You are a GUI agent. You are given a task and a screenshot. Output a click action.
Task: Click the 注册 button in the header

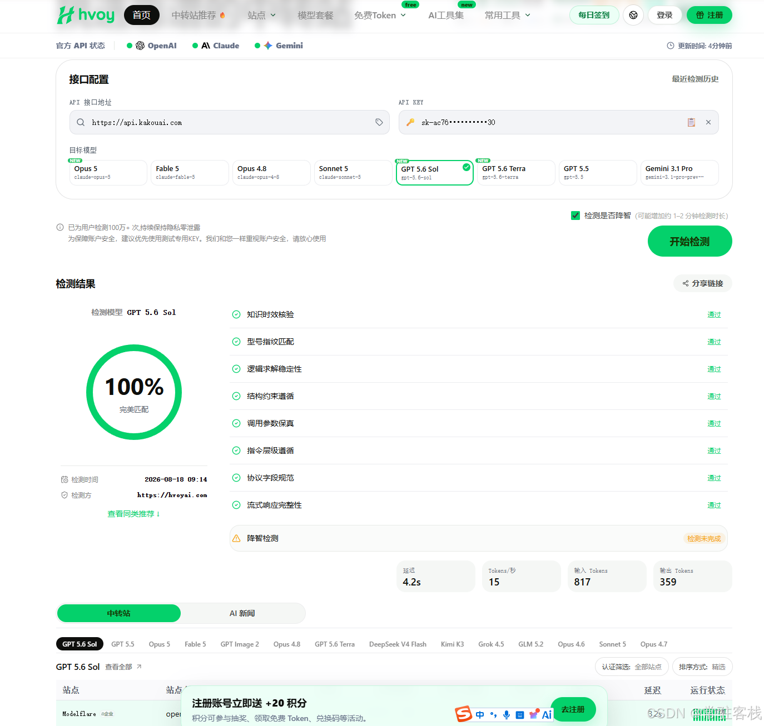tap(710, 15)
